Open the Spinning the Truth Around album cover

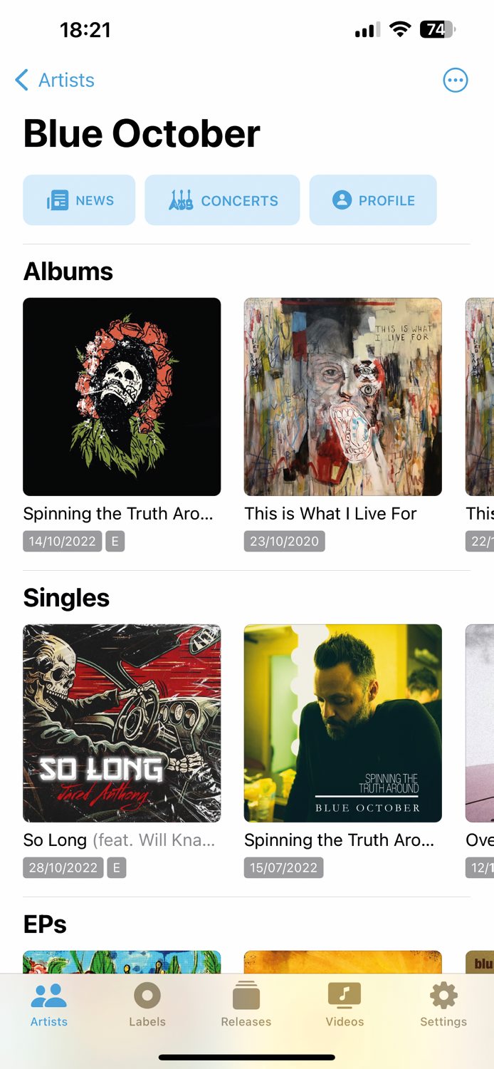pyautogui.click(x=122, y=397)
